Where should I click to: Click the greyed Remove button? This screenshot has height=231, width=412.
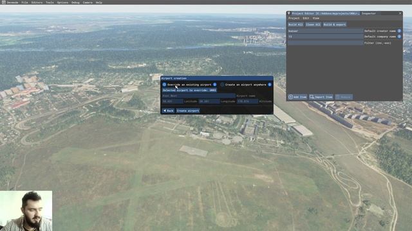[344, 97]
